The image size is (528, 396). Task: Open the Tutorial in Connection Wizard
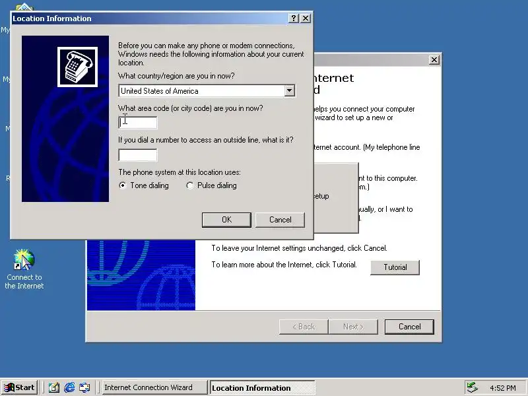click(395, 267)
